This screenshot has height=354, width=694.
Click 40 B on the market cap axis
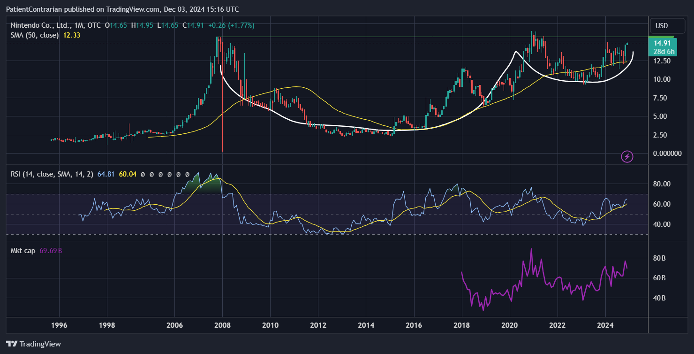coord(660,298)
